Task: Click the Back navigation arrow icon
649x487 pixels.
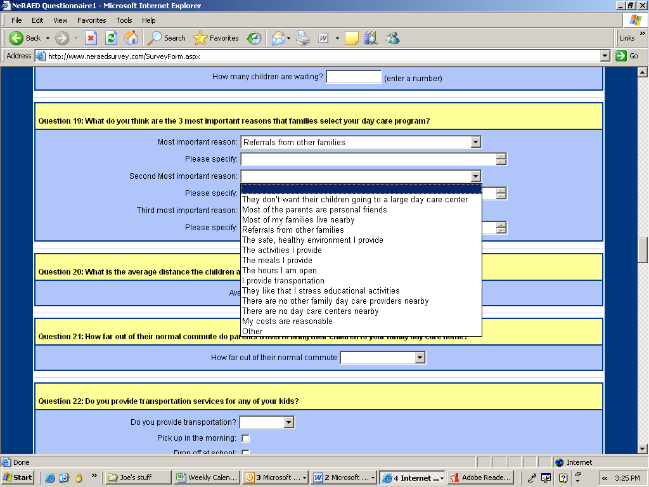Action: click(17, 38)
